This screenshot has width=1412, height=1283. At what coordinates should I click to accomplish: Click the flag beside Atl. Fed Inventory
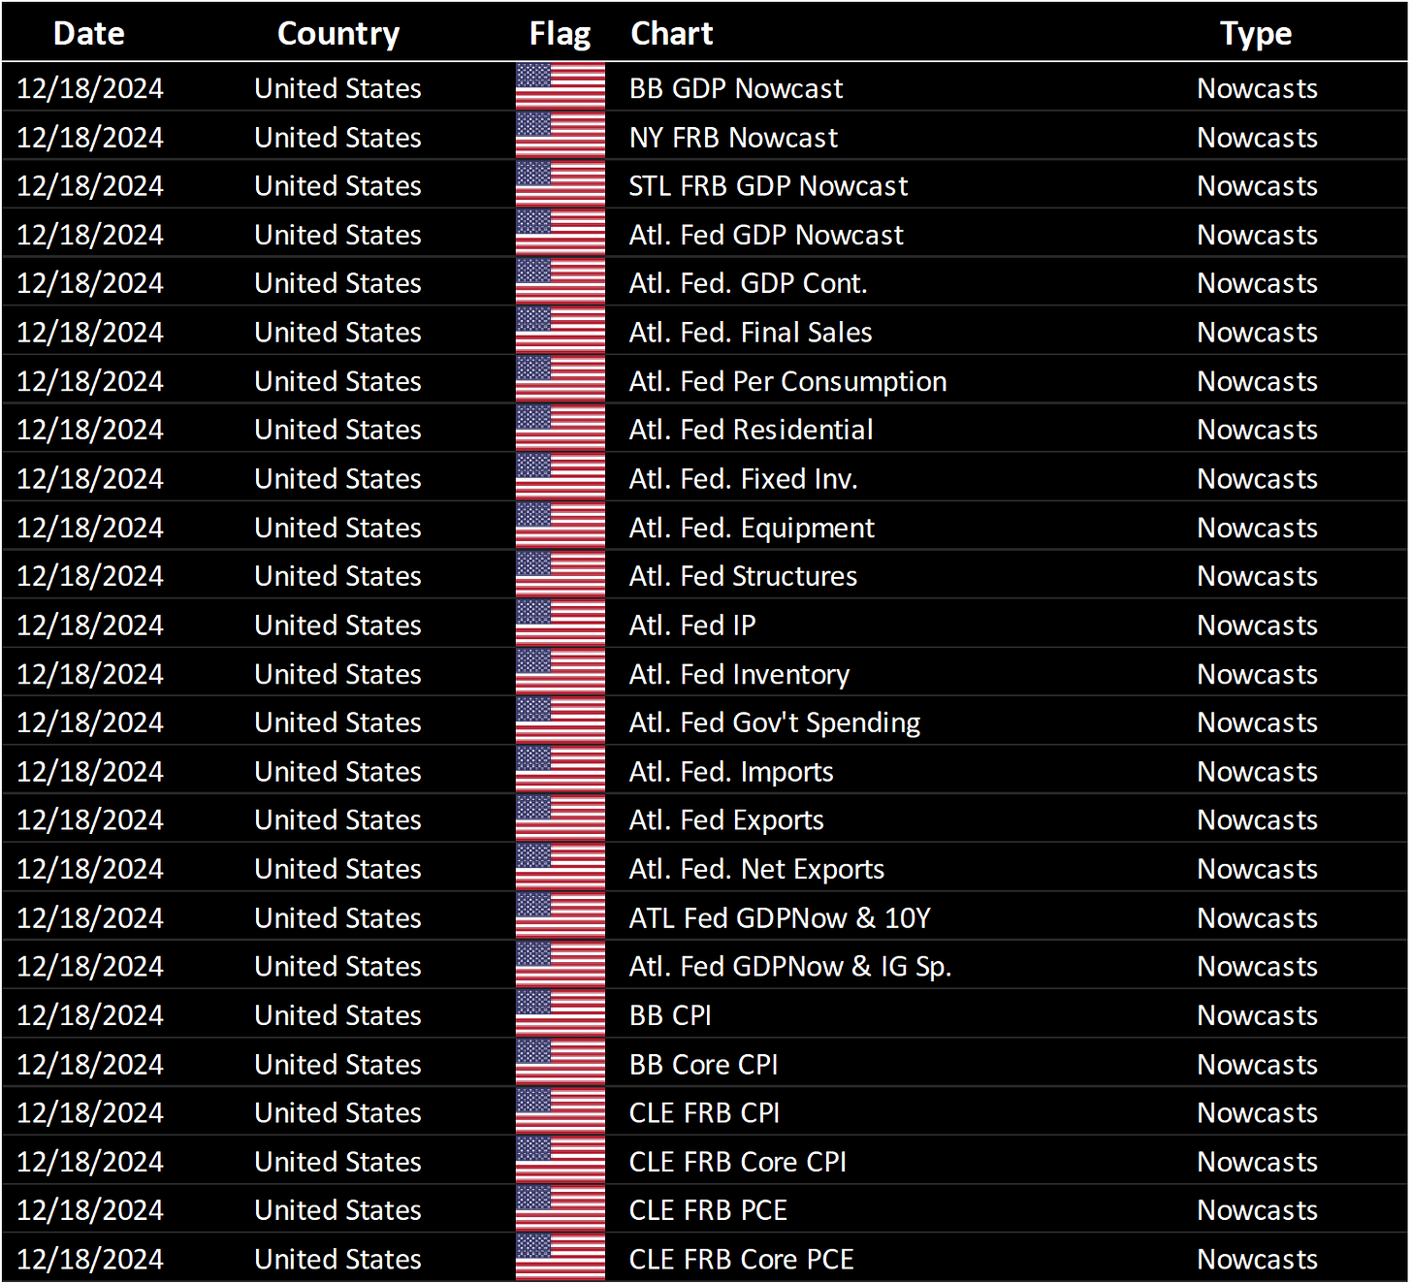click(561, 673)
